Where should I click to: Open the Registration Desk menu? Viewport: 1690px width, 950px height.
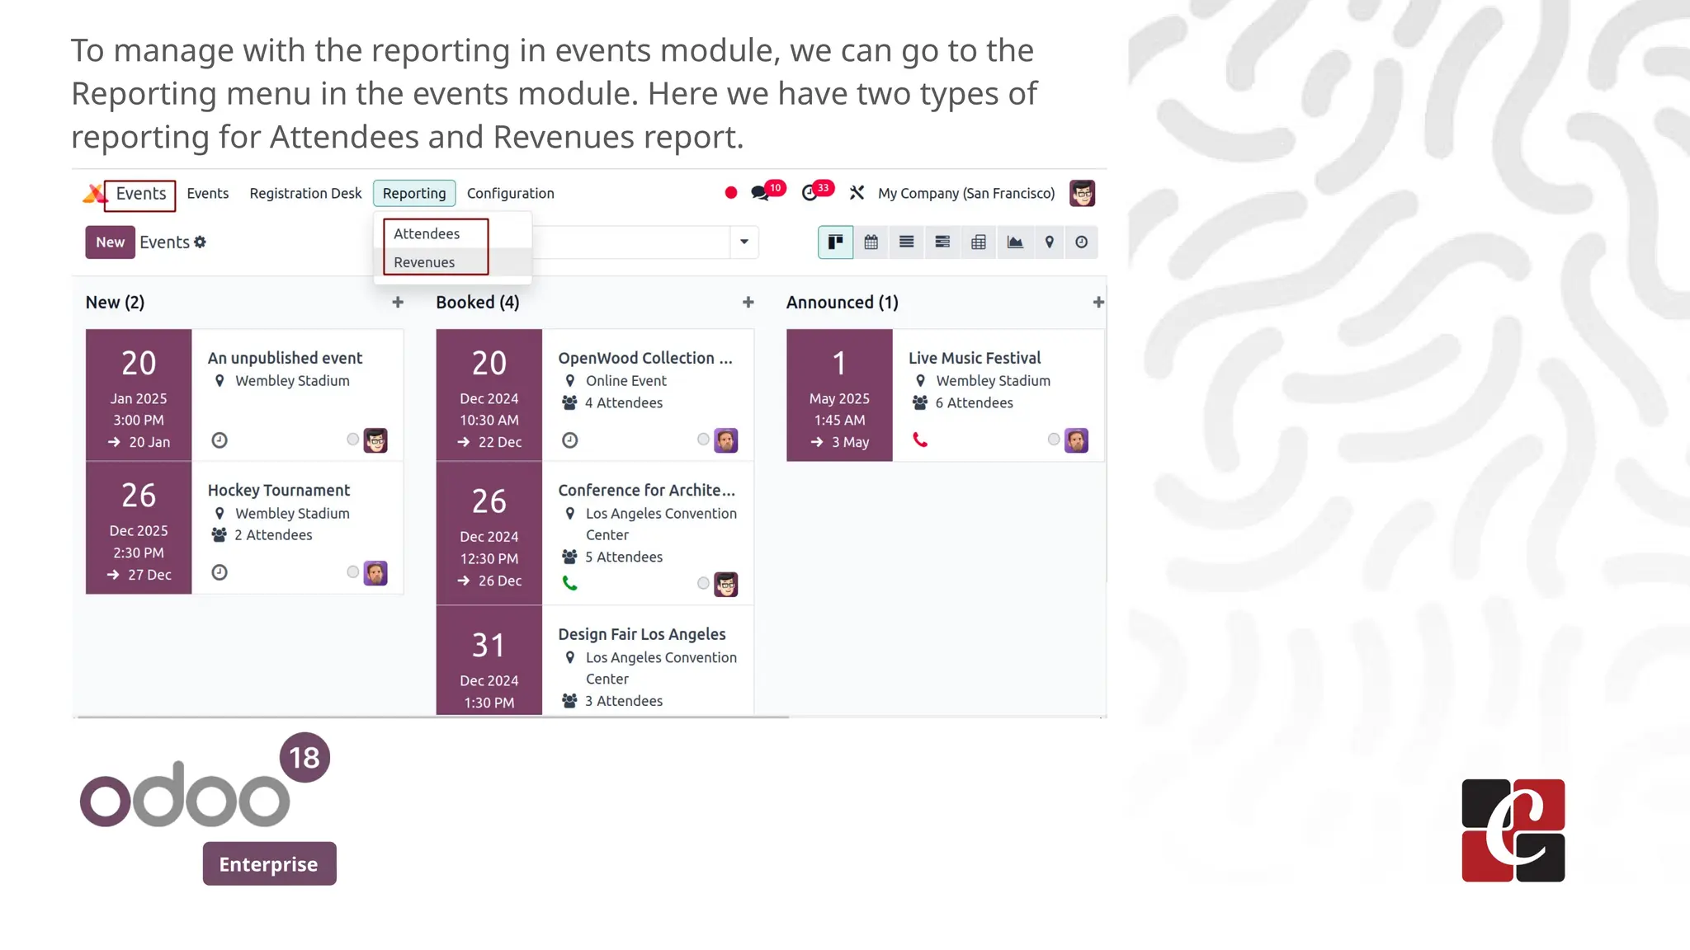305,194
